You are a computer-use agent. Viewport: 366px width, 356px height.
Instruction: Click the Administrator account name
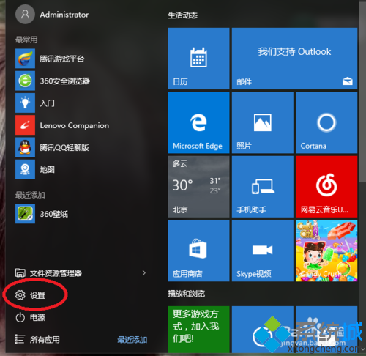[64, 15]
